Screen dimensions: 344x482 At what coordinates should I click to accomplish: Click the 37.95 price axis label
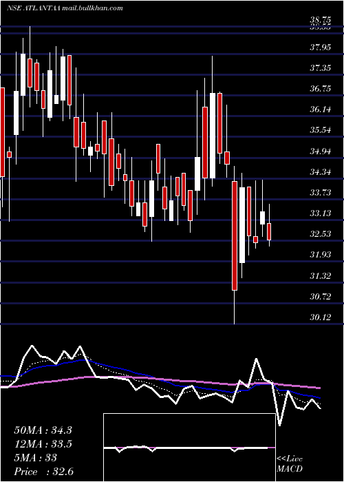321,48
